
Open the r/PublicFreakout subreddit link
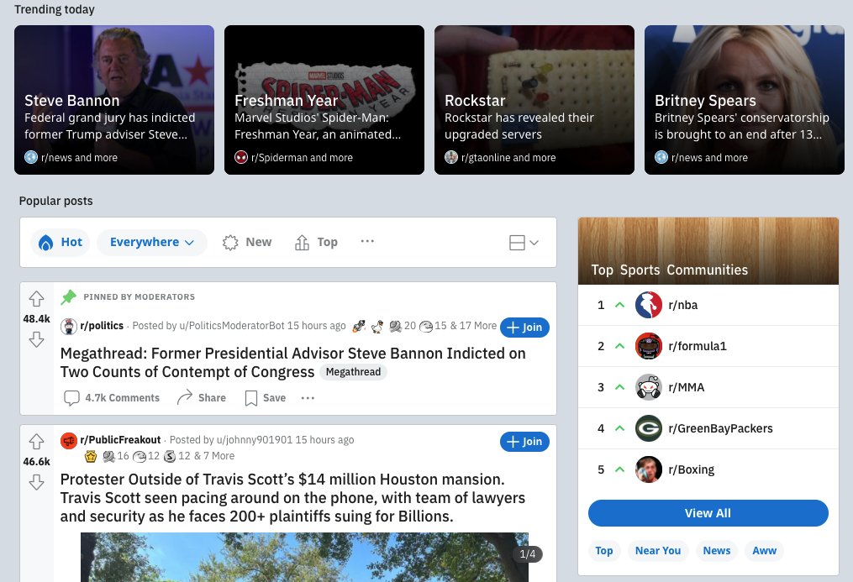pos(120,439)
